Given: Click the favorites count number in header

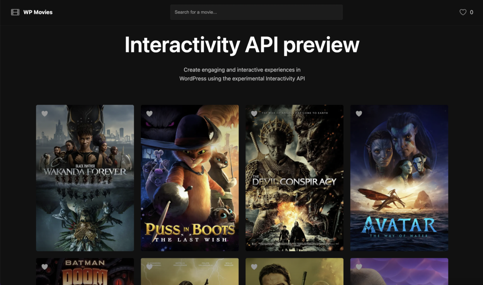Looking at the screenshot, I should 472,12.
